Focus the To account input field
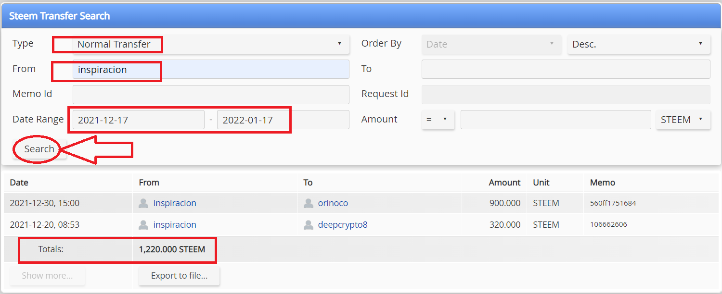722x294 pixels. pos(566,69)
